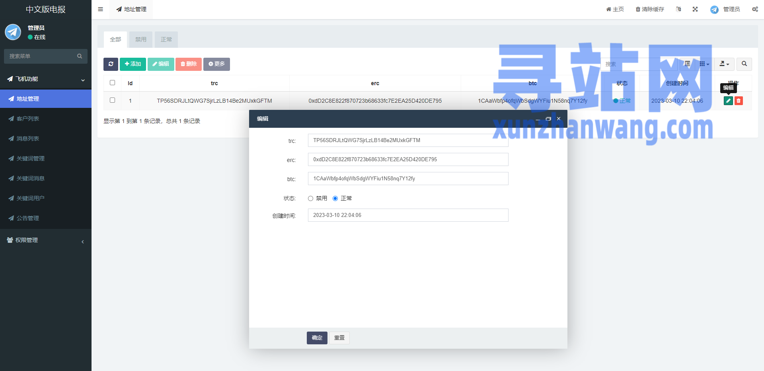
Task: Sort table by the erc column header
Action: (x=375, y=83)
